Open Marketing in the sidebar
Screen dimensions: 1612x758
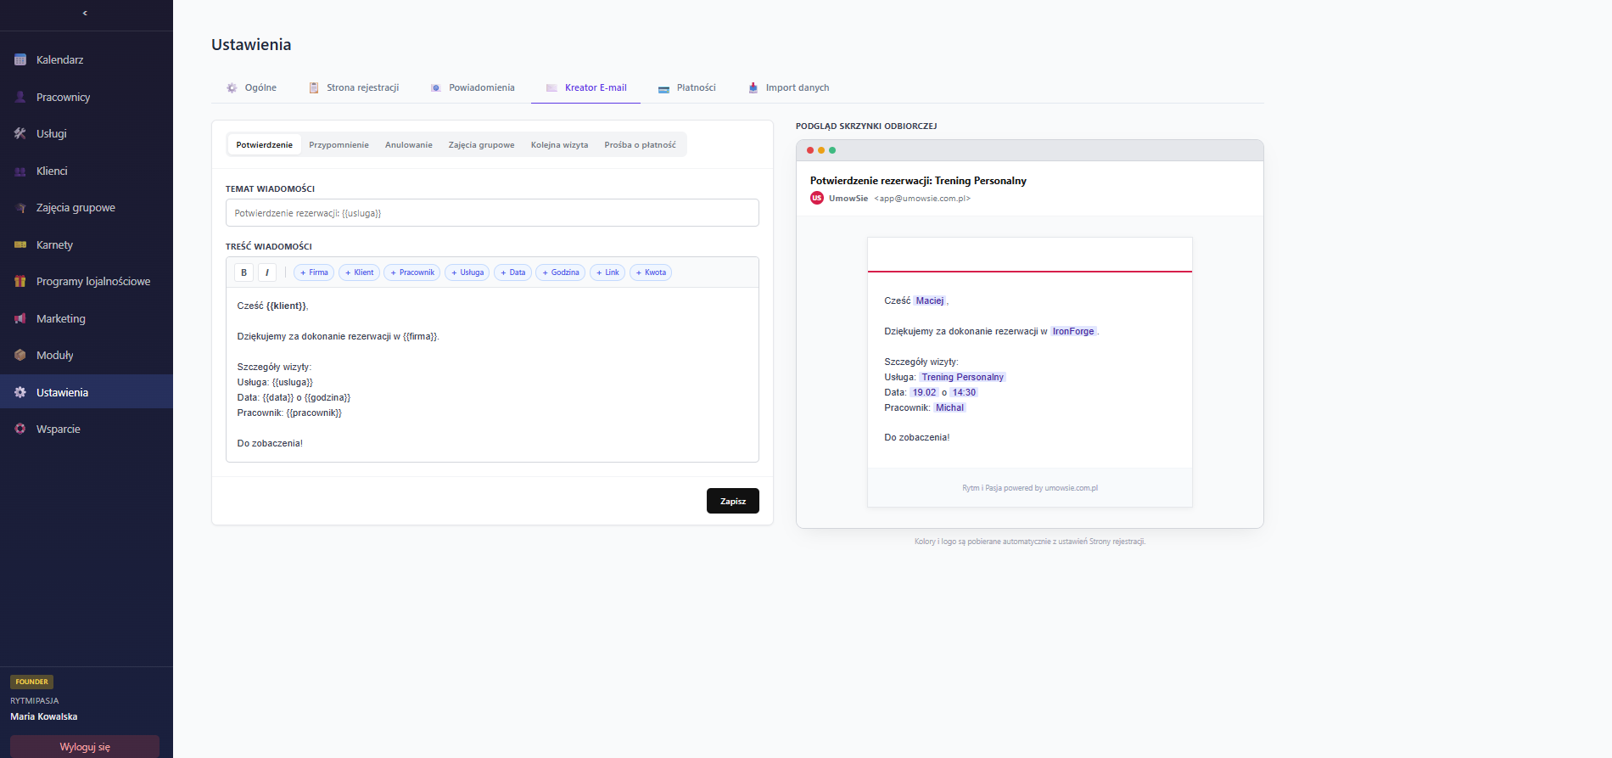coord(87,318)
